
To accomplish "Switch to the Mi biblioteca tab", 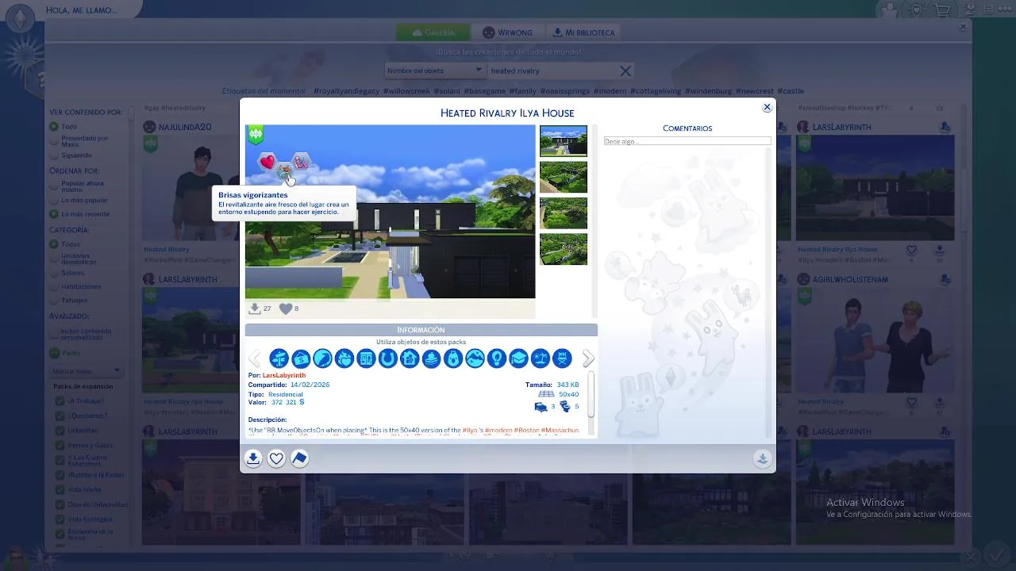I will point(583,33).
